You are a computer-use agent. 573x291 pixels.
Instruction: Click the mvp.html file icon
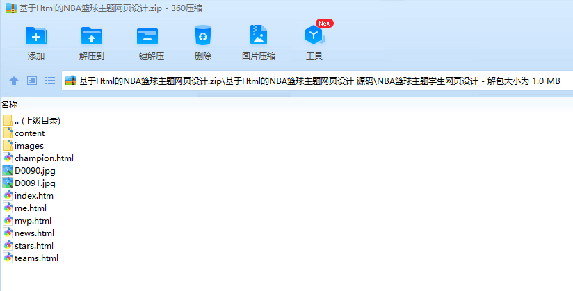8,220
